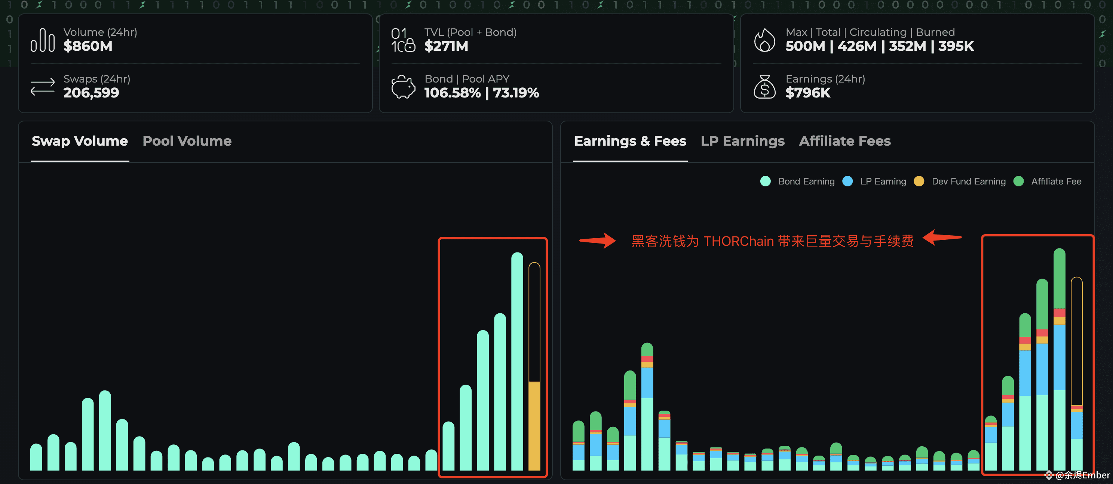The height and width of the screenshot is (484, 1113).
Task: Click the Volume (24hr) bar chart icon
Action: click(42, 40)
